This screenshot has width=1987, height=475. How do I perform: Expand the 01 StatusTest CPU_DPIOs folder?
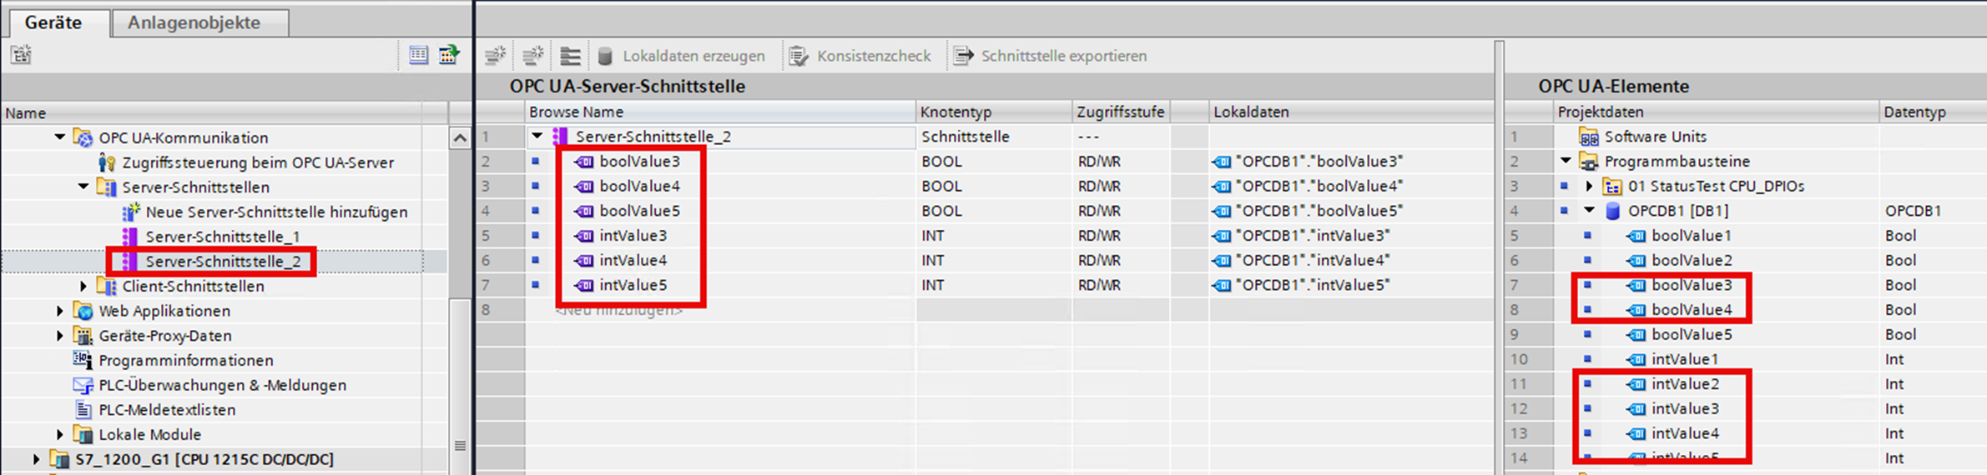coord(1589,186)
